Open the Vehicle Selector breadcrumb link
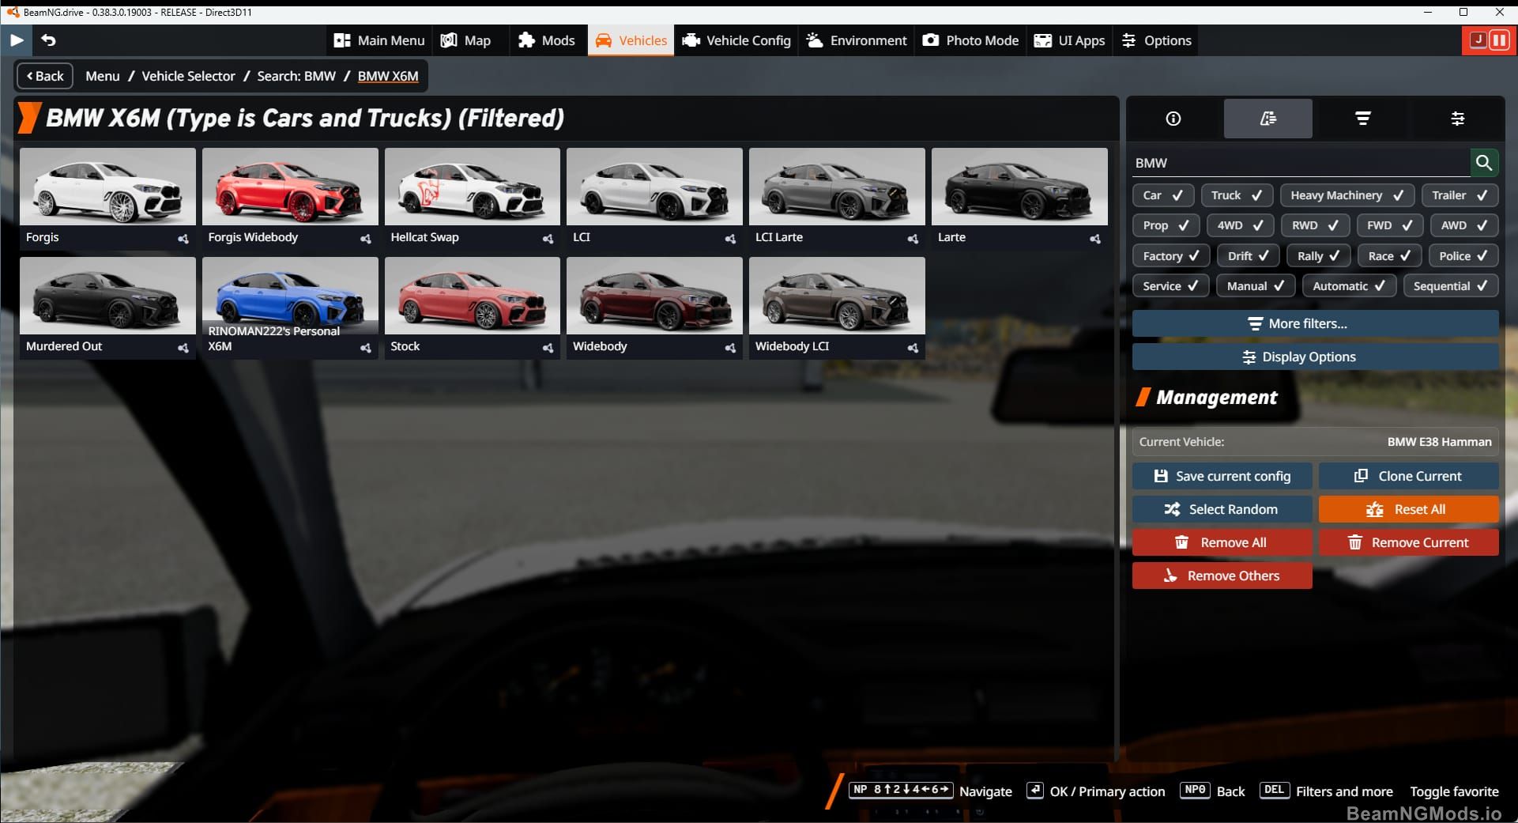The image size is (1518, 823). point(188,76)
